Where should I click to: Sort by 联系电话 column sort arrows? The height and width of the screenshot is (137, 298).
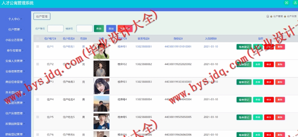[149, 39]
